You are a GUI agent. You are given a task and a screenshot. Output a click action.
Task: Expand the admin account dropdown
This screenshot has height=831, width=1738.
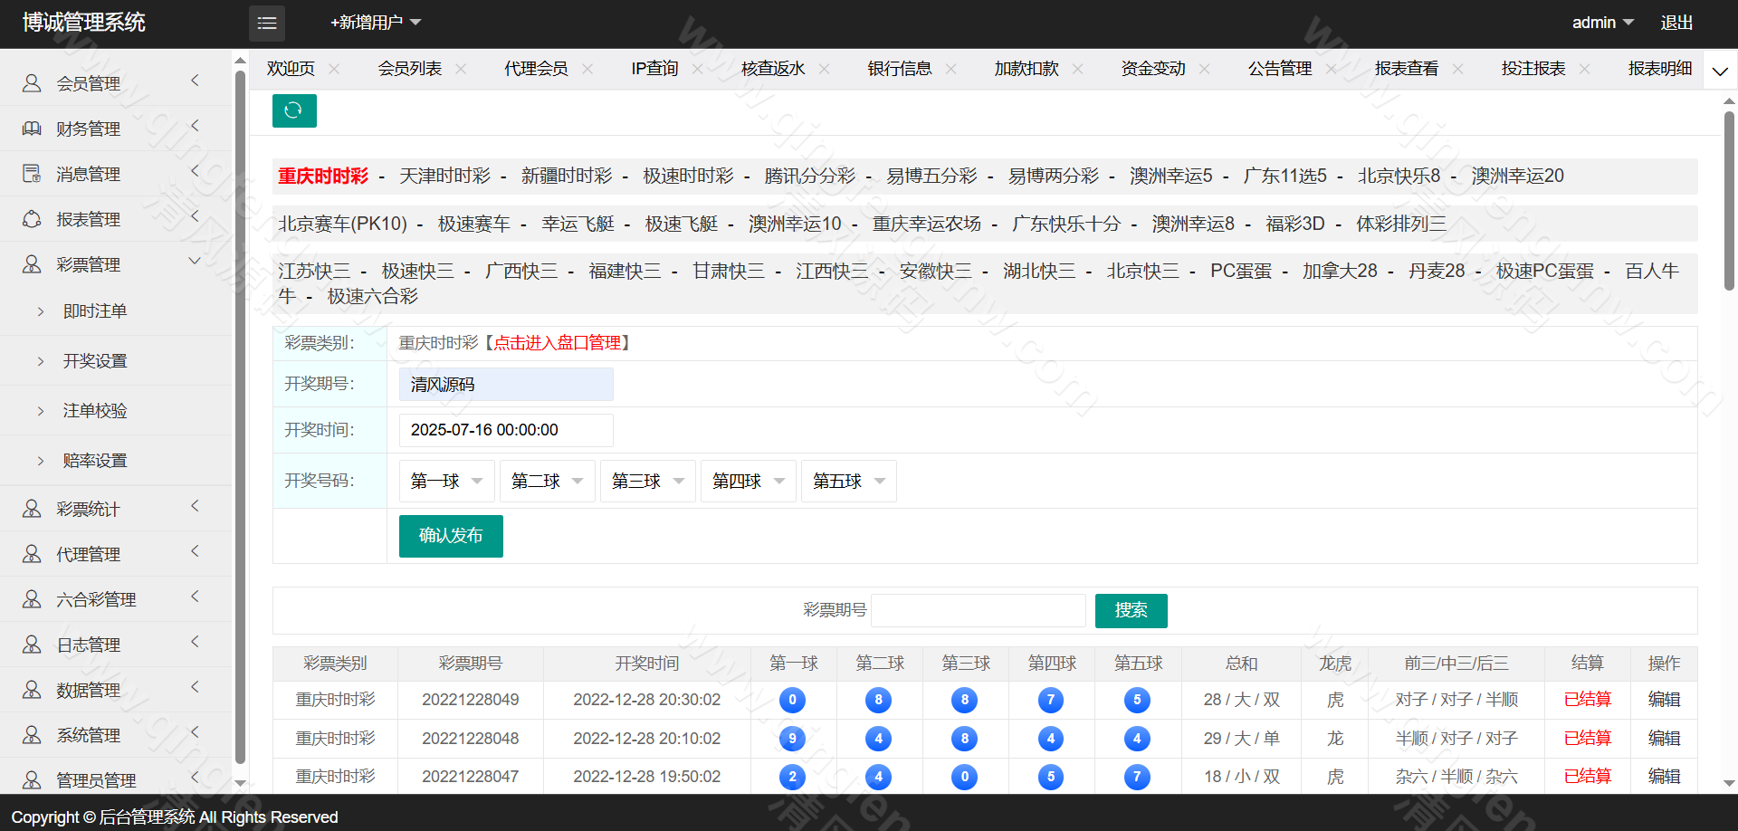pyautogui.click(x=1602, y=23)
